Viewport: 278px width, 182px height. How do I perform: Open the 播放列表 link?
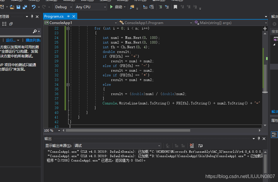(33, 40)
